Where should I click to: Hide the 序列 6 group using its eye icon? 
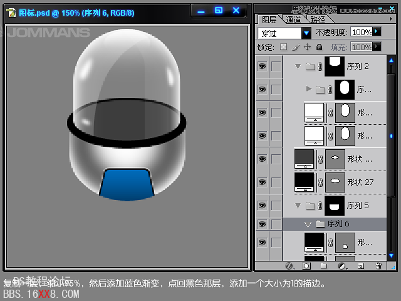coord(262,224)
